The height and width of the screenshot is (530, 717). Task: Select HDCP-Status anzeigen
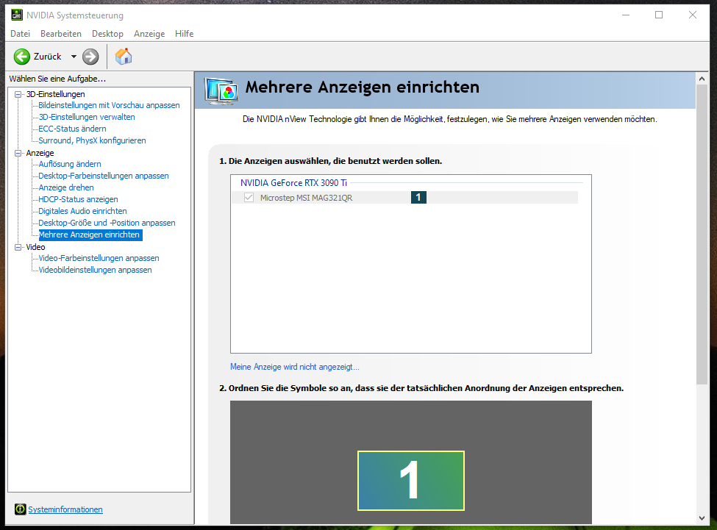tap(78, 200)
